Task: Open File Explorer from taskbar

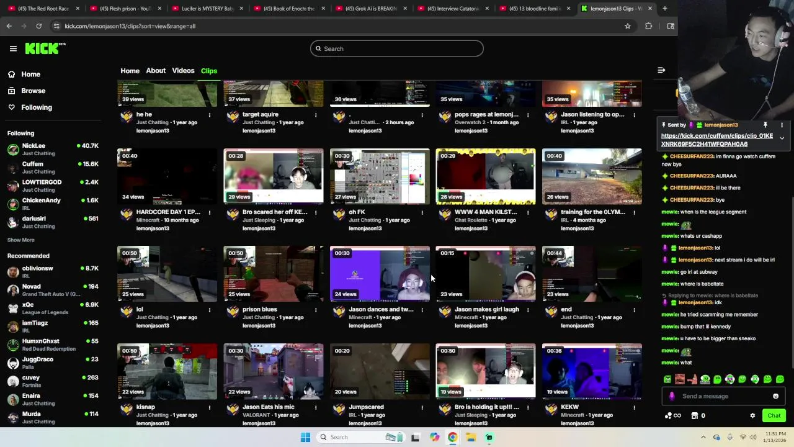Action: pos(471,437)
